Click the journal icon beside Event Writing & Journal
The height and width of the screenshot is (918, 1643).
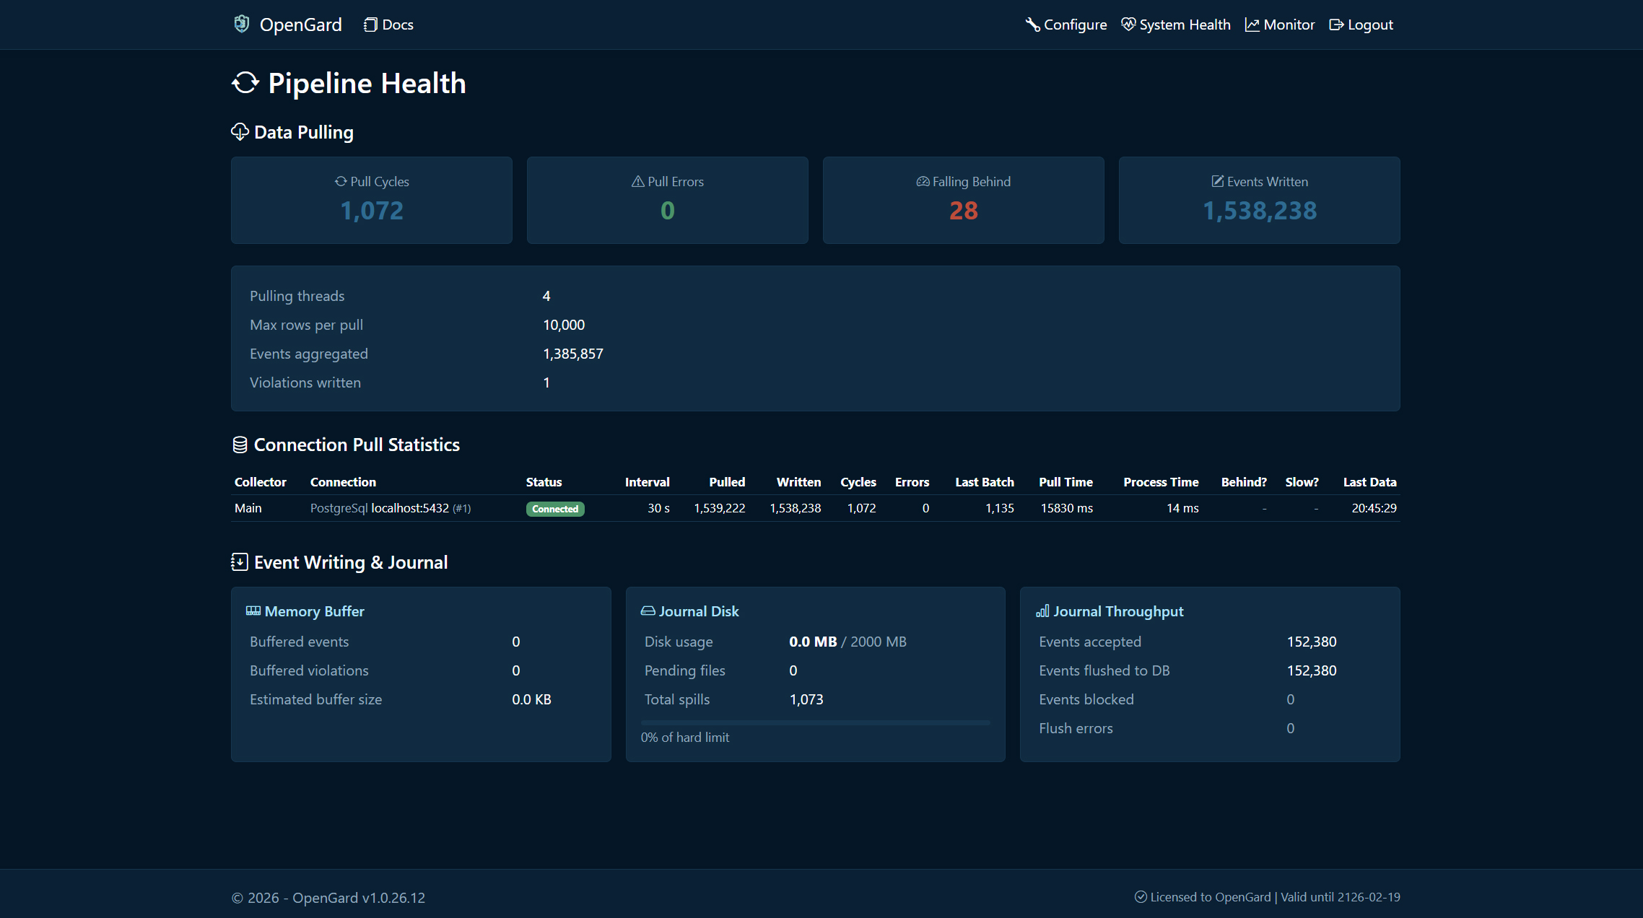[x=239, y=561]
